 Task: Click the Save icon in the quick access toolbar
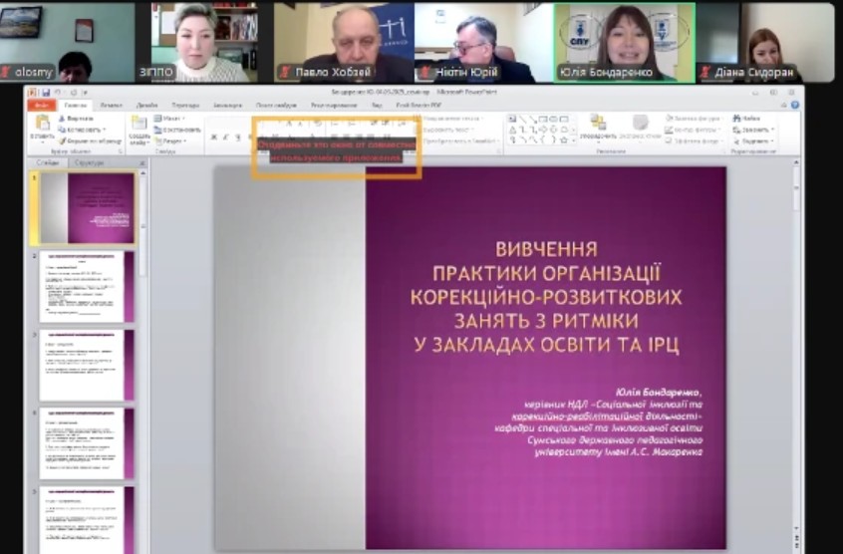[x=44, y=93]
